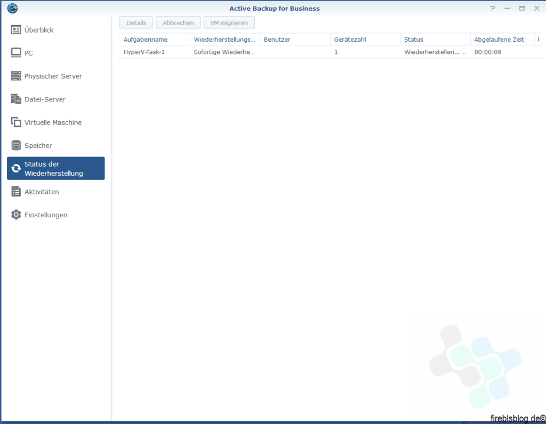Click the Überblick sidebar icon
The width and height of the screenshot is (546, 424).
pyautogui.click(x=16, y=30)
